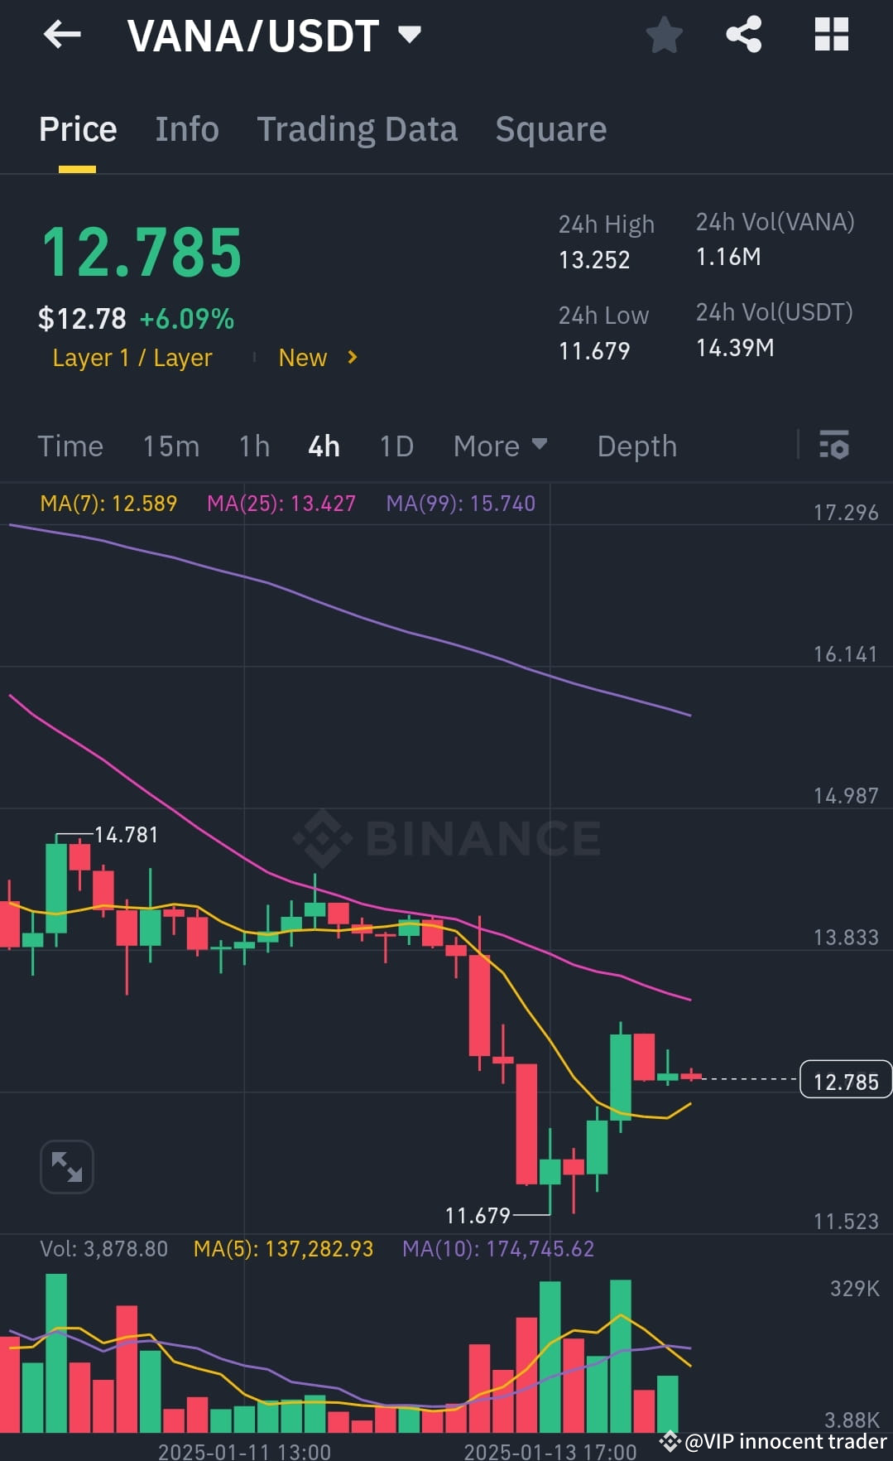Open the trading pair dropdown
Image resolution: width=893 pixels, height=1461 pixels.
click(410, 35)
